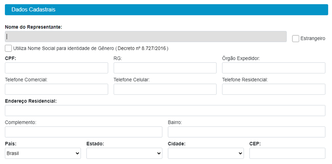Click the dropdown arrow of Estado
Image resolution: width=332 pixels, height=164 pixels.
[159, 153]
